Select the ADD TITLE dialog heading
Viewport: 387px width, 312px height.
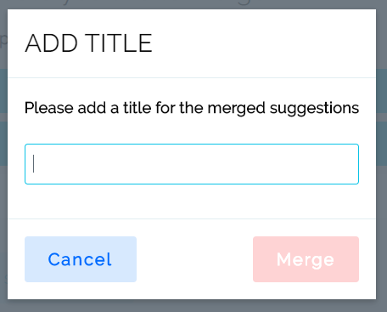[x=89, y=43]
